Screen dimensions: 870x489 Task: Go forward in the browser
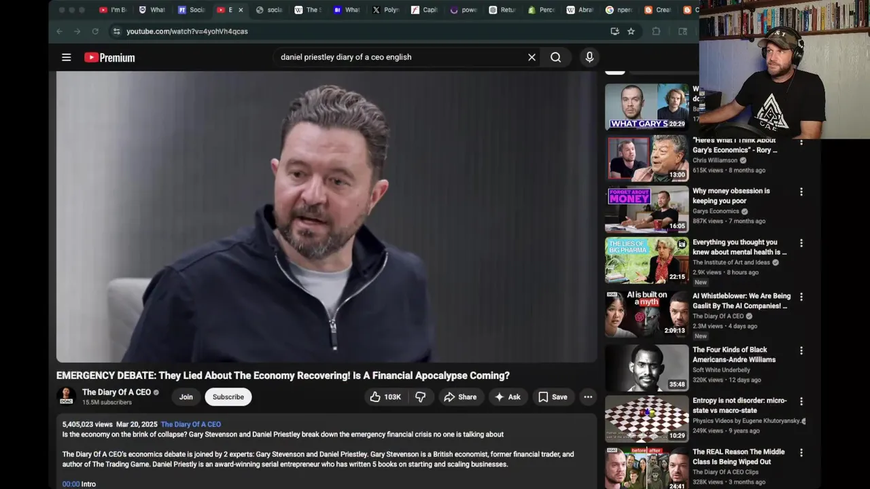(x=77, y=31)
